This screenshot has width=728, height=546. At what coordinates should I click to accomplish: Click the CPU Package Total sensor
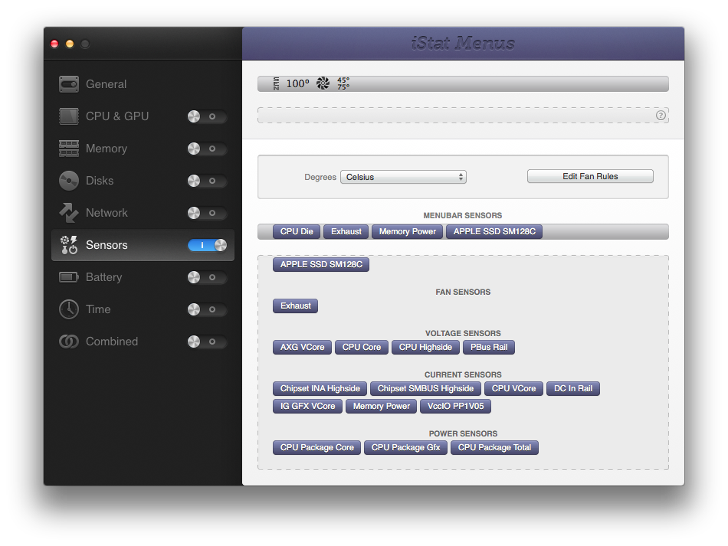click(x=494, y=447)
